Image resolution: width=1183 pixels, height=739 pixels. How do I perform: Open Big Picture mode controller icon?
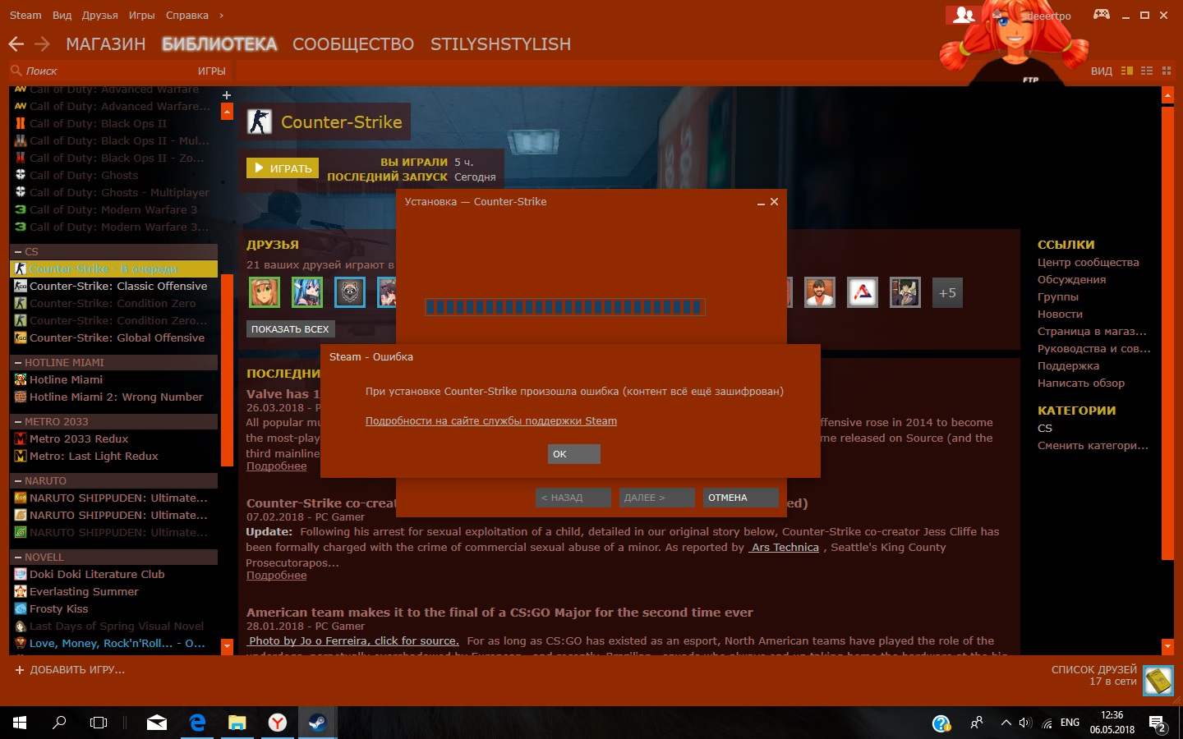click(x=1102, y=14)
